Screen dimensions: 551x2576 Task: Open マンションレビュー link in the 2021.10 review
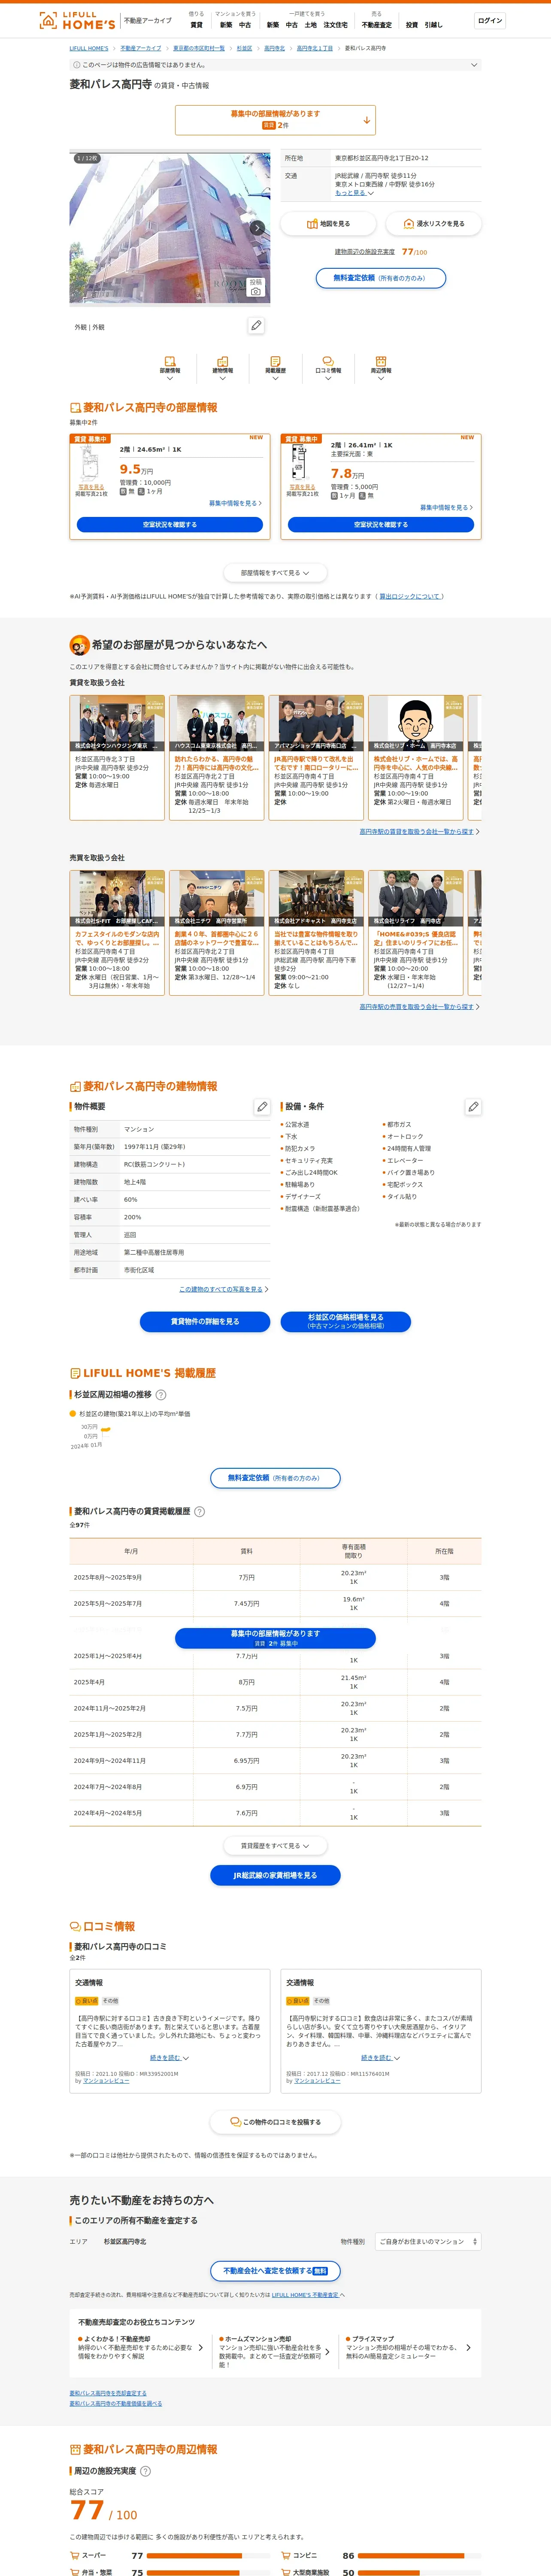click(x=106, y=2080)
